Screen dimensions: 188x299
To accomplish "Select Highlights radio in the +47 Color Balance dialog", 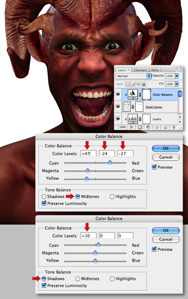I will (112, 196).
